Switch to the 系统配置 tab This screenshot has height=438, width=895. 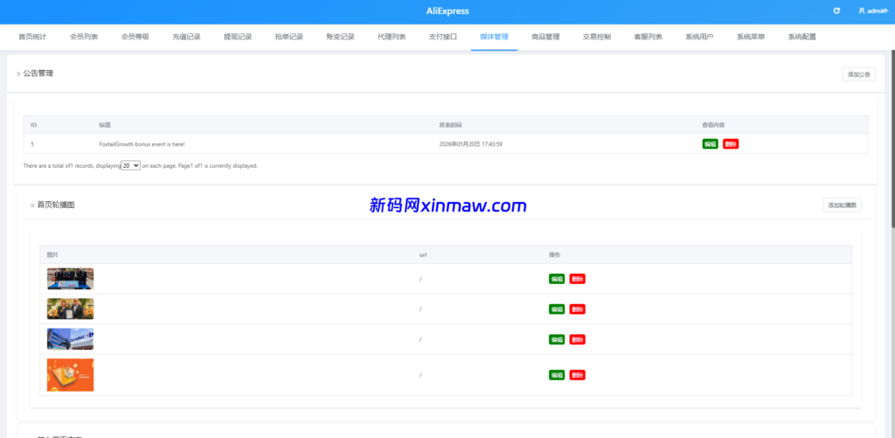click(x=802, y=37)
